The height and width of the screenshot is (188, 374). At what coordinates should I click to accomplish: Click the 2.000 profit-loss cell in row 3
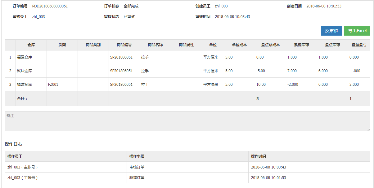(x=354, y=85)
